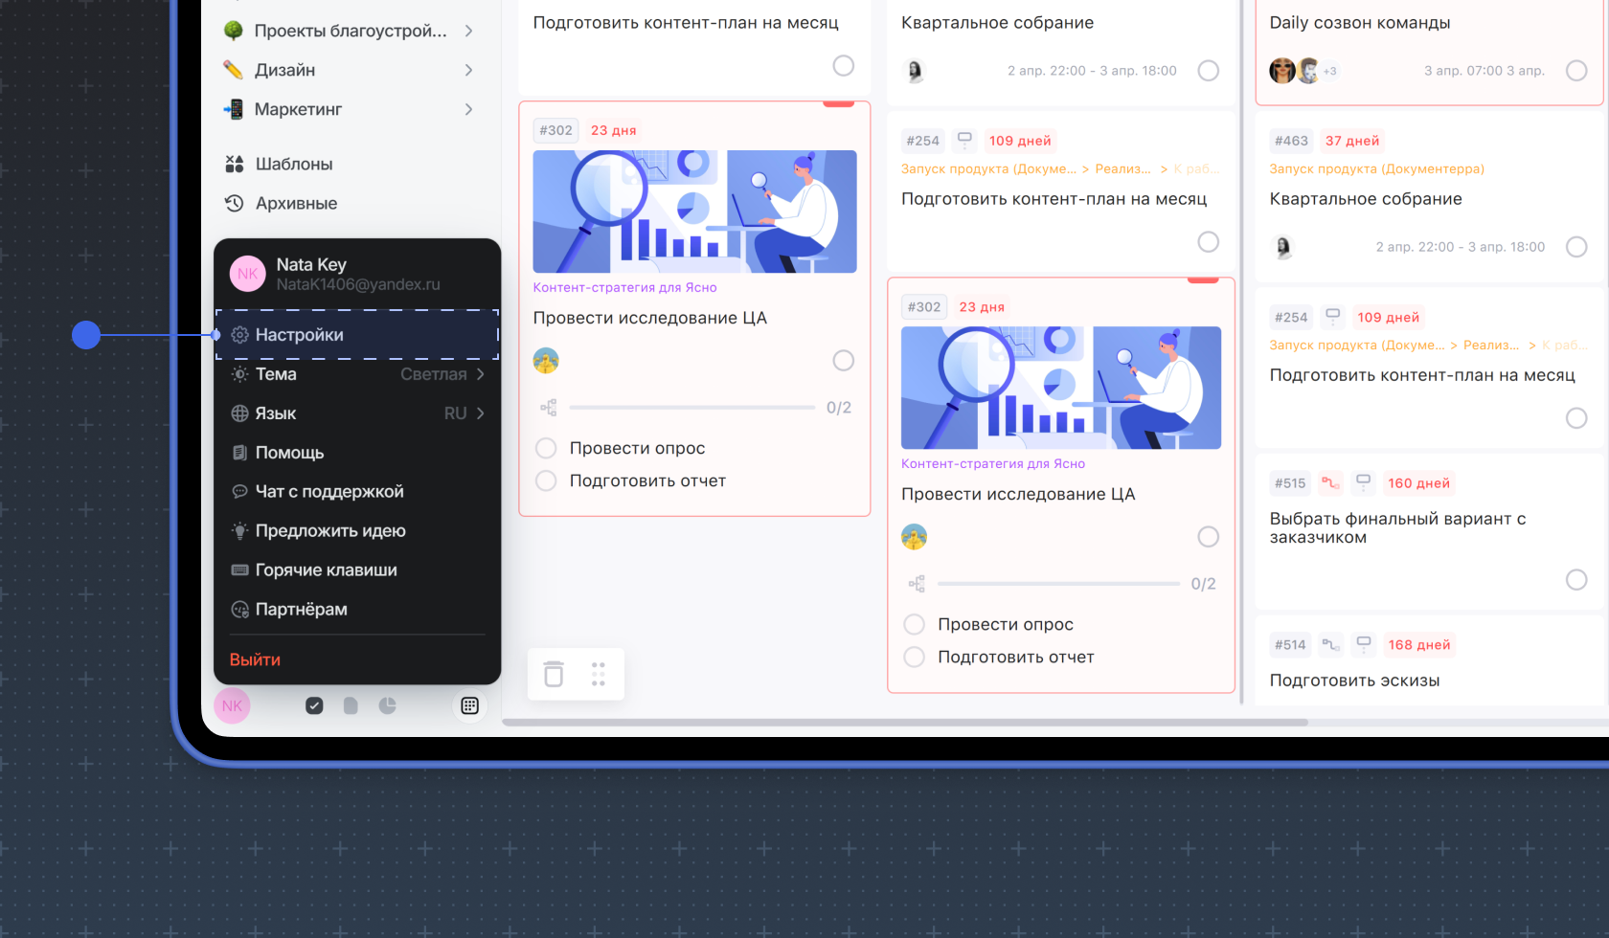Click the horizontal scrollbar under the board
The width and height of the screenshot is (1609, 938).
904,722
